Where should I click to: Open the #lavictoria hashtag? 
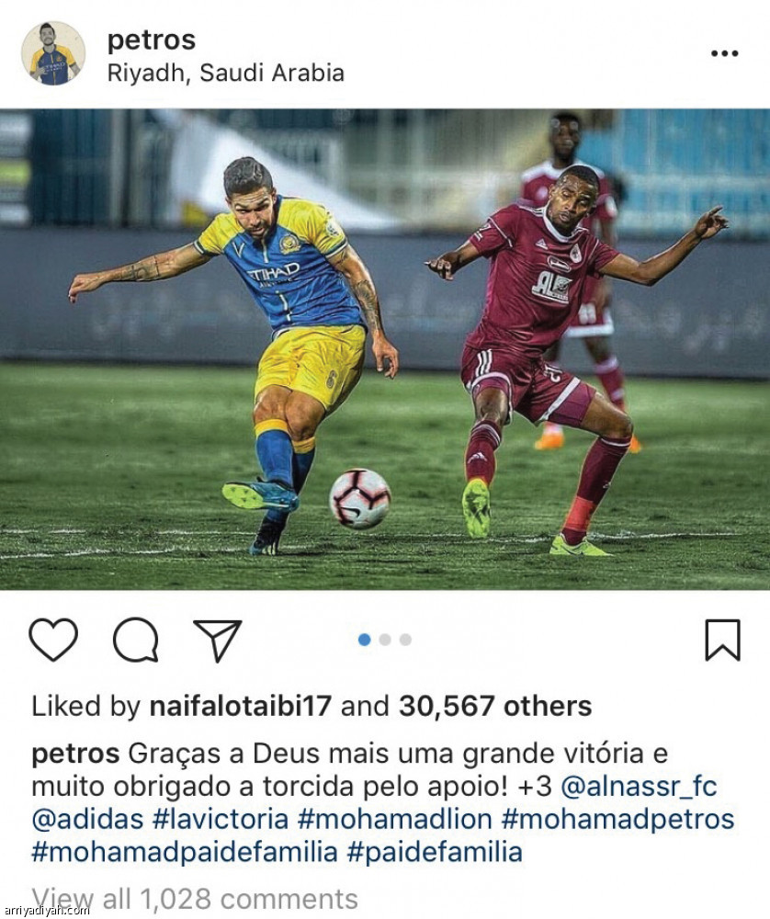tap(221, 820)
